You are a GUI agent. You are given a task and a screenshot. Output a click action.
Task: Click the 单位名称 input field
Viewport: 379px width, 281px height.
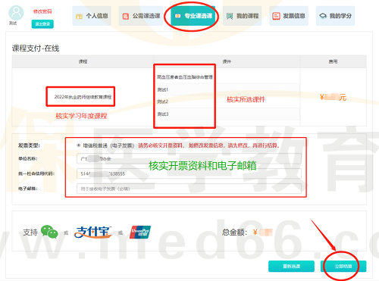pos(189,159)
